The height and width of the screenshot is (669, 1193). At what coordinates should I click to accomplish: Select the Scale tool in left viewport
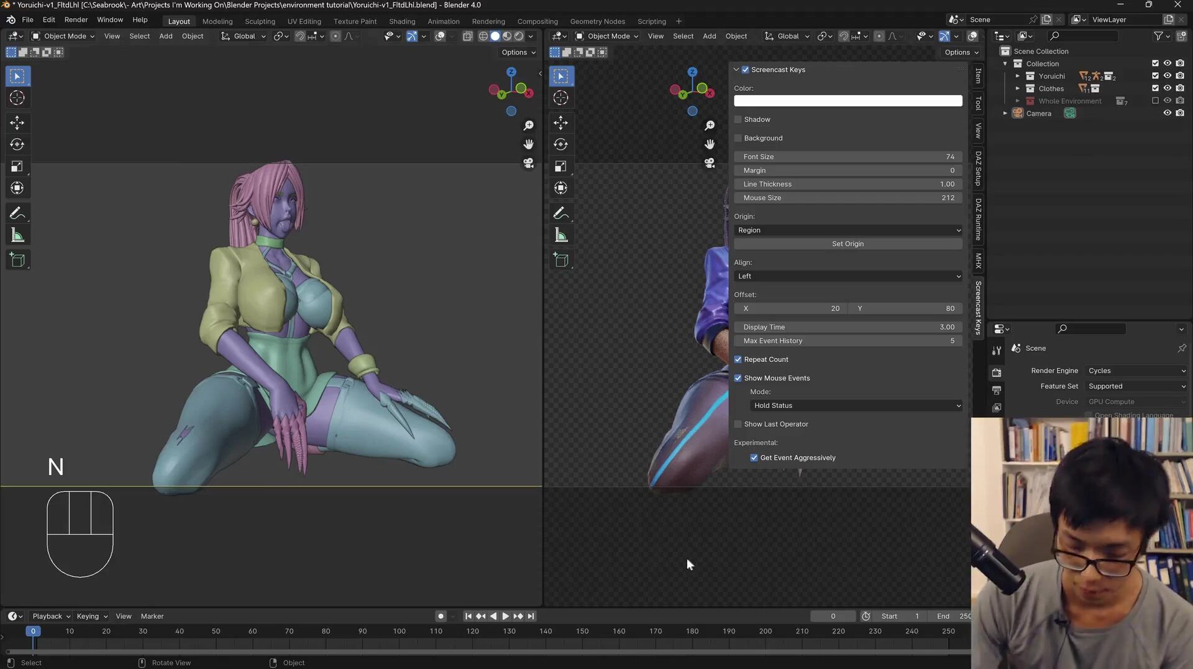(17, 166)
